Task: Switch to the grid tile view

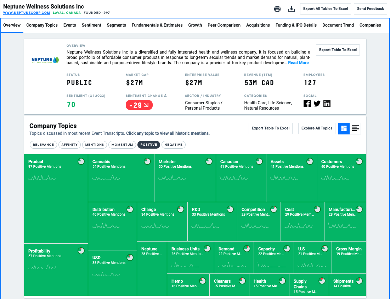Action: click(344, 128)
